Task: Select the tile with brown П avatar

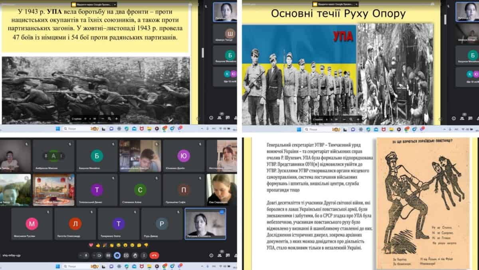Action: point(184,190)
